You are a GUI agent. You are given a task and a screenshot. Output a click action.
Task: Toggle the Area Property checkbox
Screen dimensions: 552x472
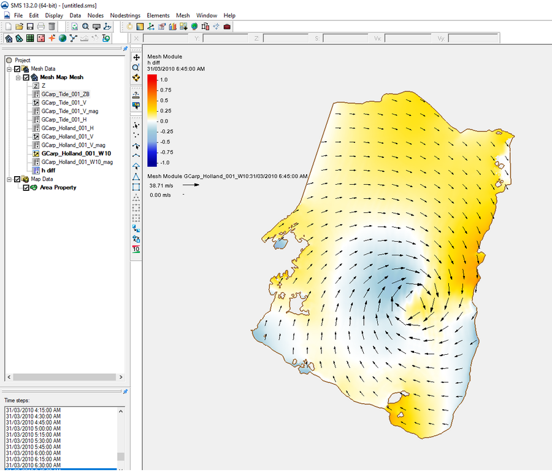[x=26, y=188]
